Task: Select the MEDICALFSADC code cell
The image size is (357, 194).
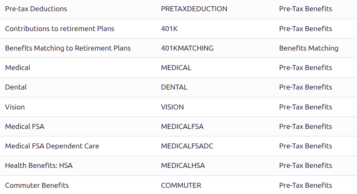Action: tap(187, 146)
